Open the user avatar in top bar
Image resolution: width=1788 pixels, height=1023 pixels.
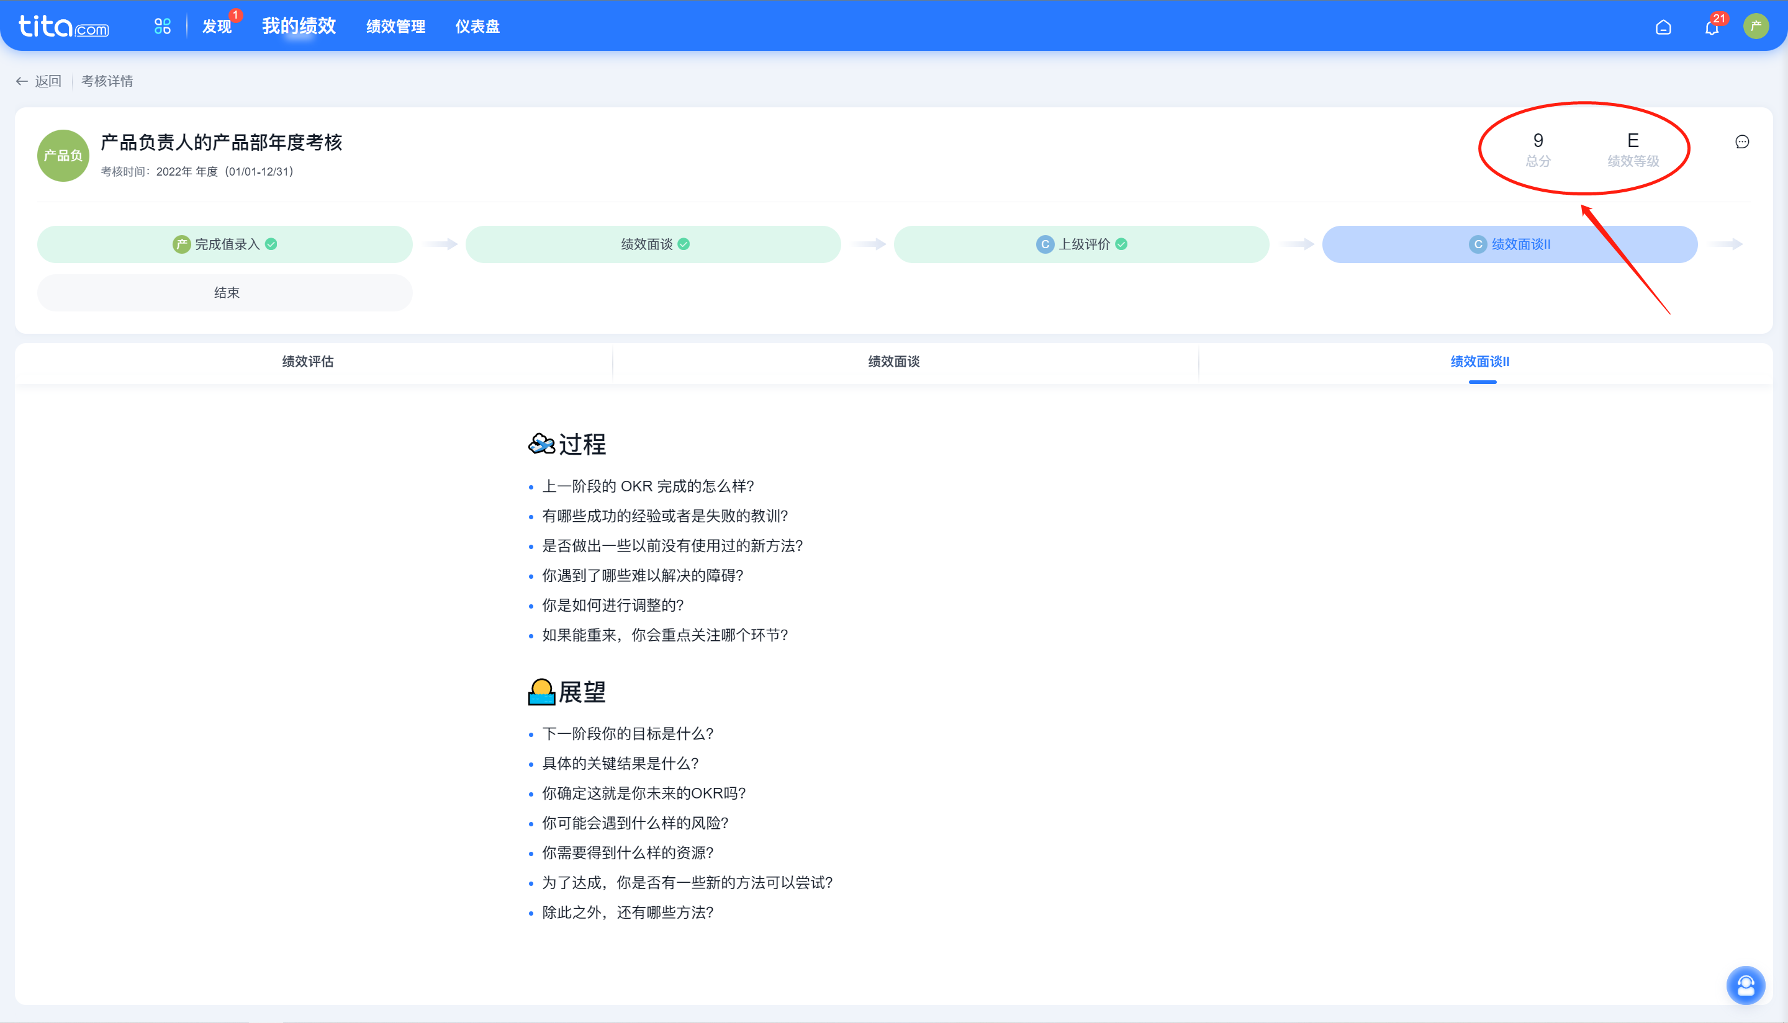click(1756, 26)
